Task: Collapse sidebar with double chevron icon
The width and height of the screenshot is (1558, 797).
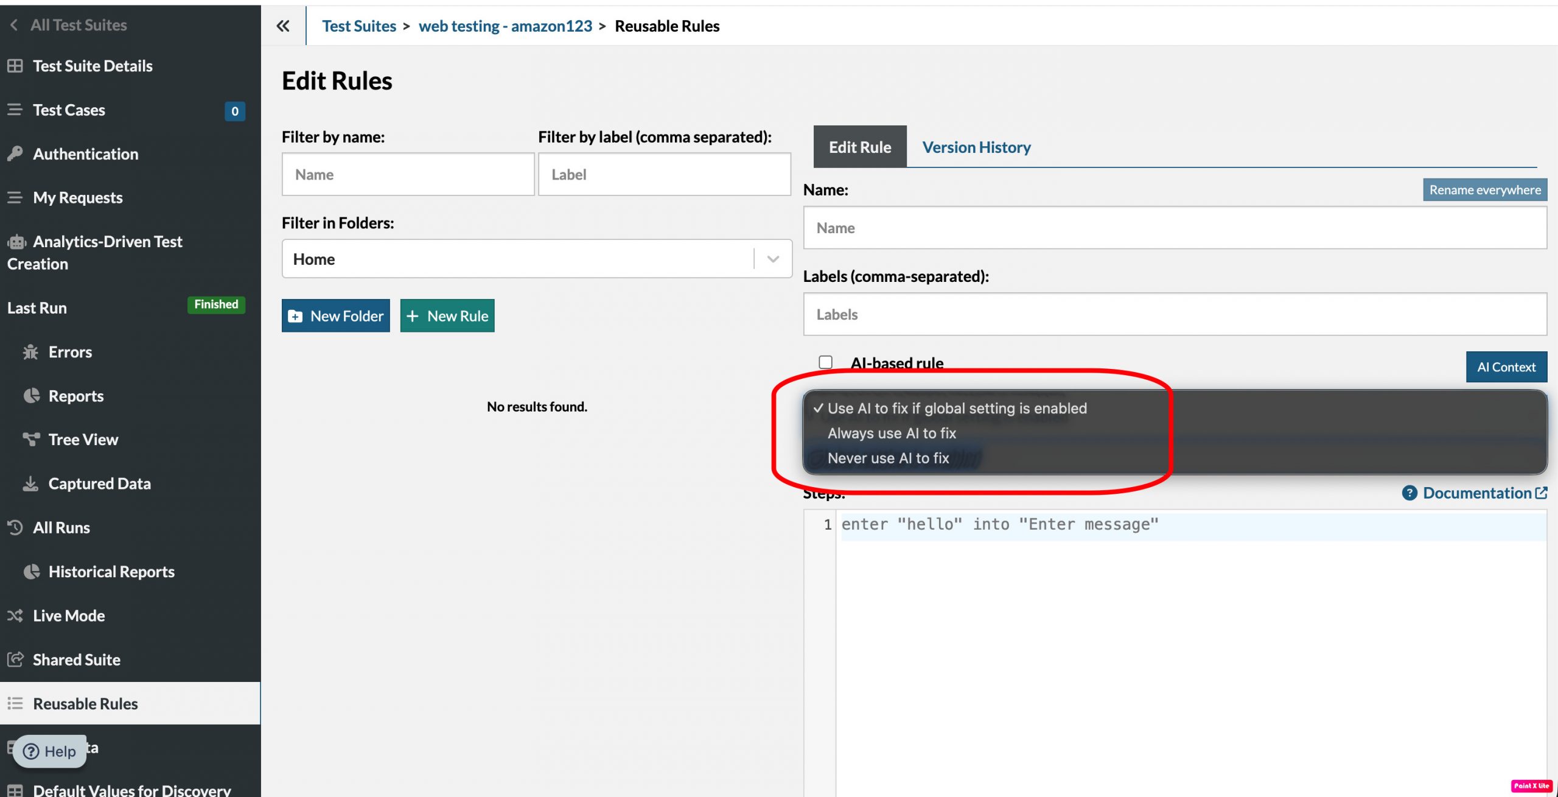Action: pyautogui.click(x=283, y=26)
